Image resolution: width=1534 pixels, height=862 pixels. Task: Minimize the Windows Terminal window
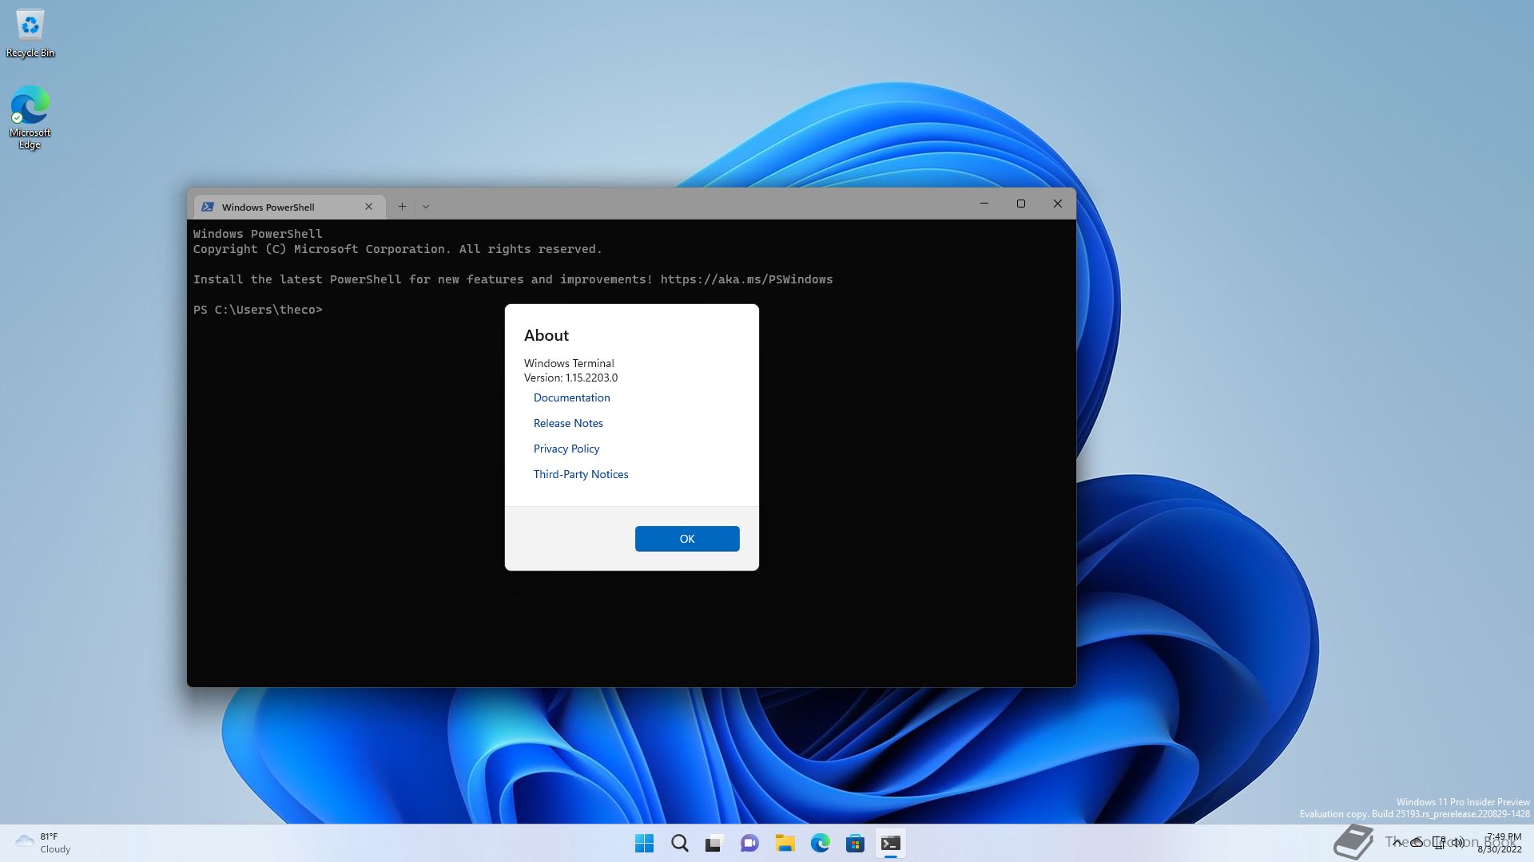pos(984,204)
